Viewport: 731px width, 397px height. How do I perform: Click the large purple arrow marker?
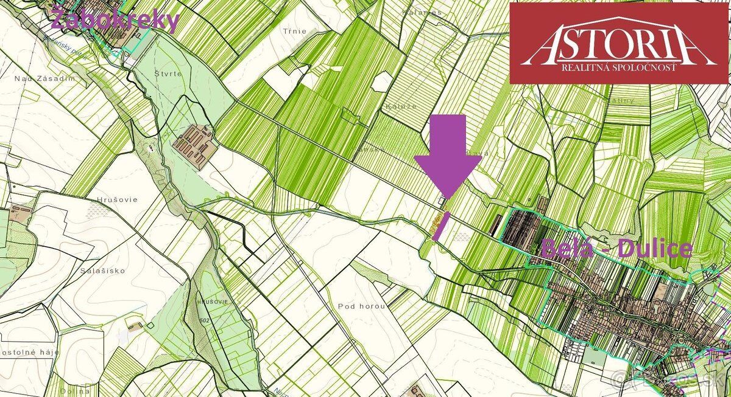pos(448,156)
